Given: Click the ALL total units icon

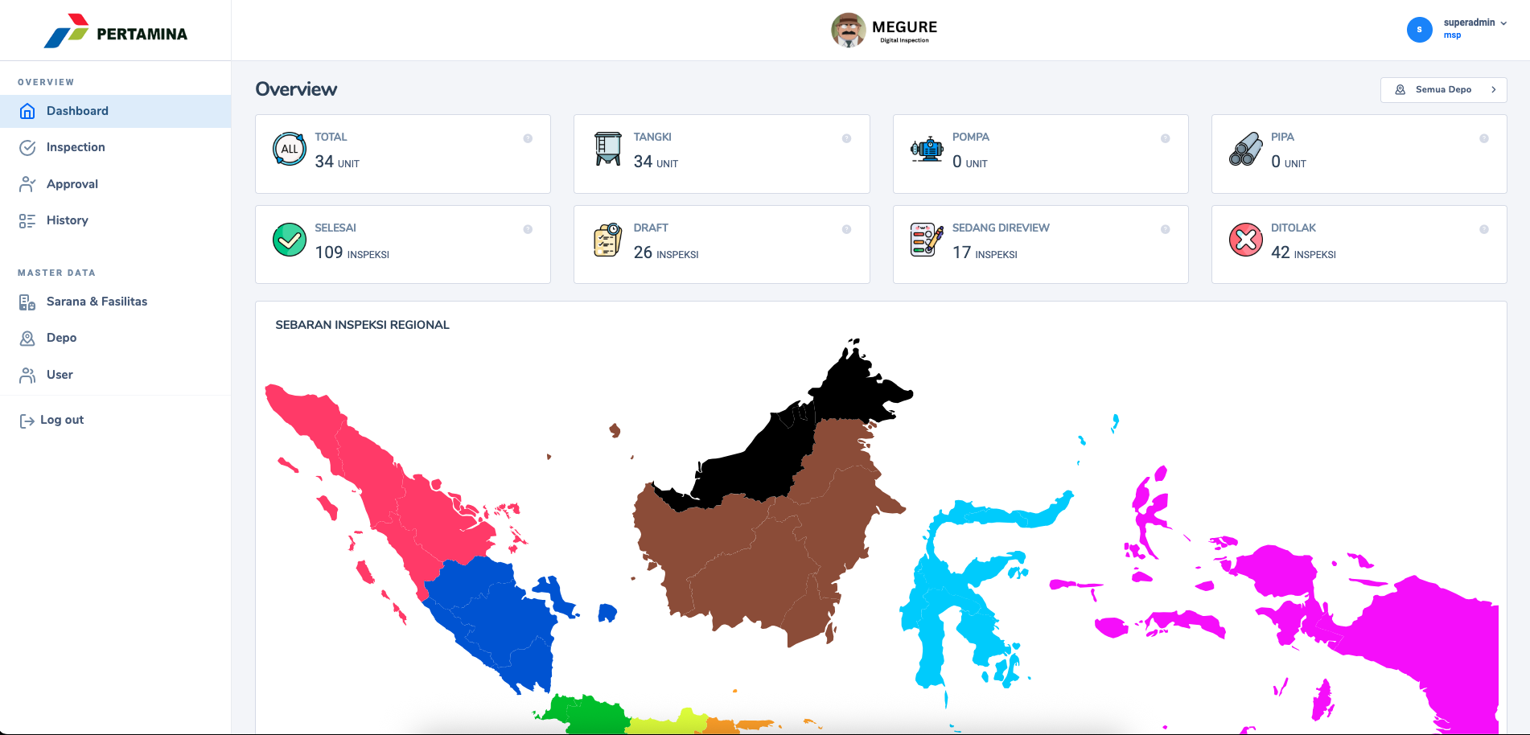Looking at the screenshot, I should click(290, 149).
